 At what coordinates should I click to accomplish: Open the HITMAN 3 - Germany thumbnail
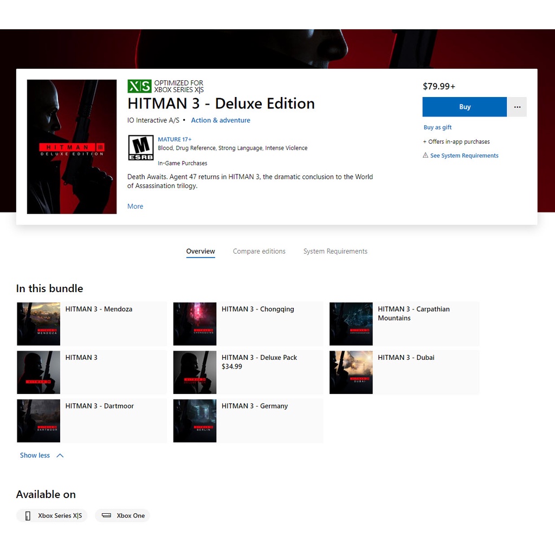tap(195, 421)
